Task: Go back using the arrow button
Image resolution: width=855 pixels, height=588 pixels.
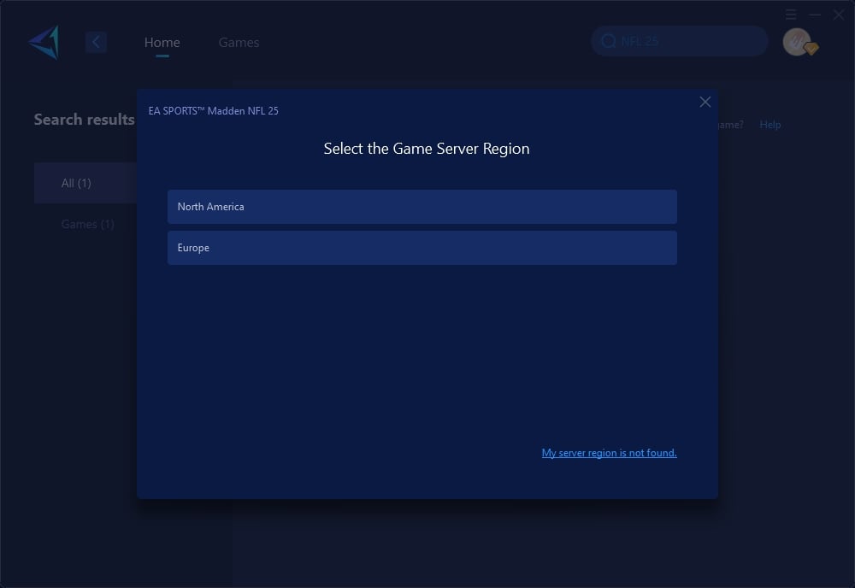Action: [96, 42]
